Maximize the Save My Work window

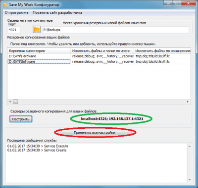click(177, 3)
